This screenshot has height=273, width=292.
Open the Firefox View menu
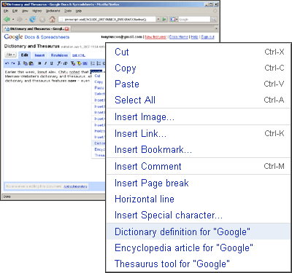[x=25, y=11]
